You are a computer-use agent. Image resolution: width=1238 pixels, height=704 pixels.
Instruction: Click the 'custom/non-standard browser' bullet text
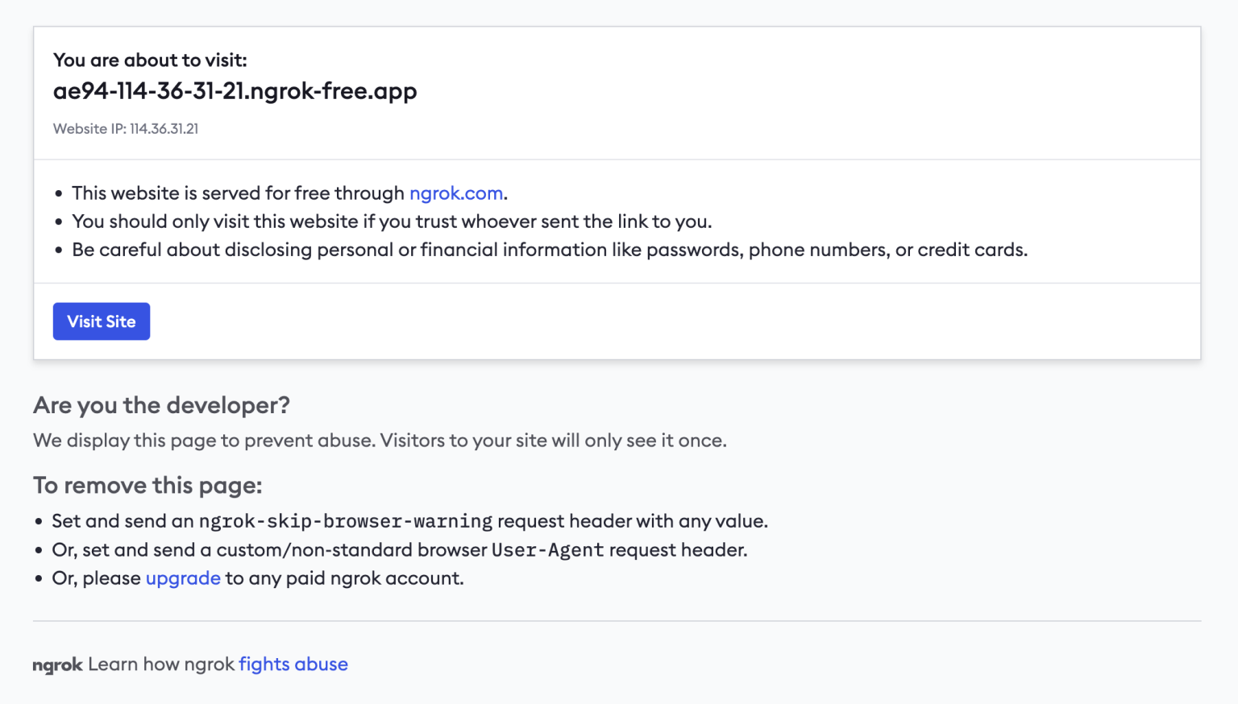pos(351,550)
